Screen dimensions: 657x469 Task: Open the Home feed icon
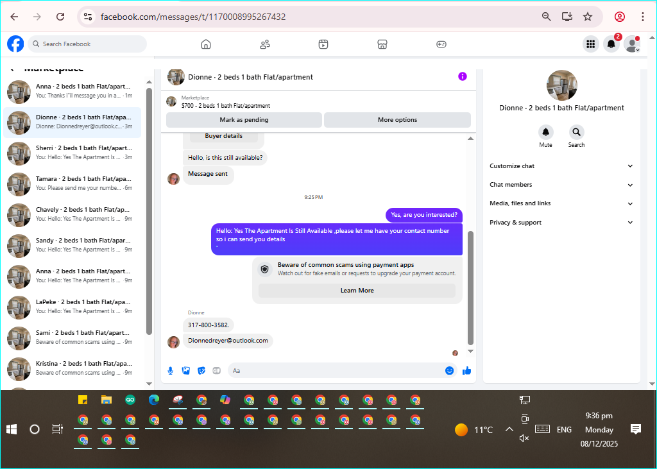(206, 44)
